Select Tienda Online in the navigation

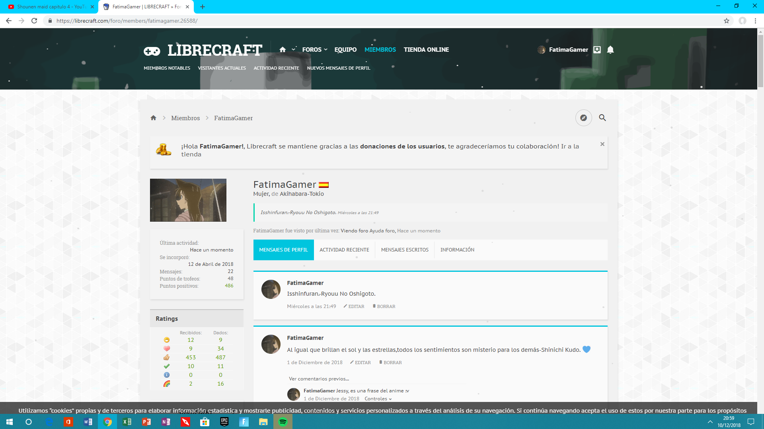[x=426, y=50]
